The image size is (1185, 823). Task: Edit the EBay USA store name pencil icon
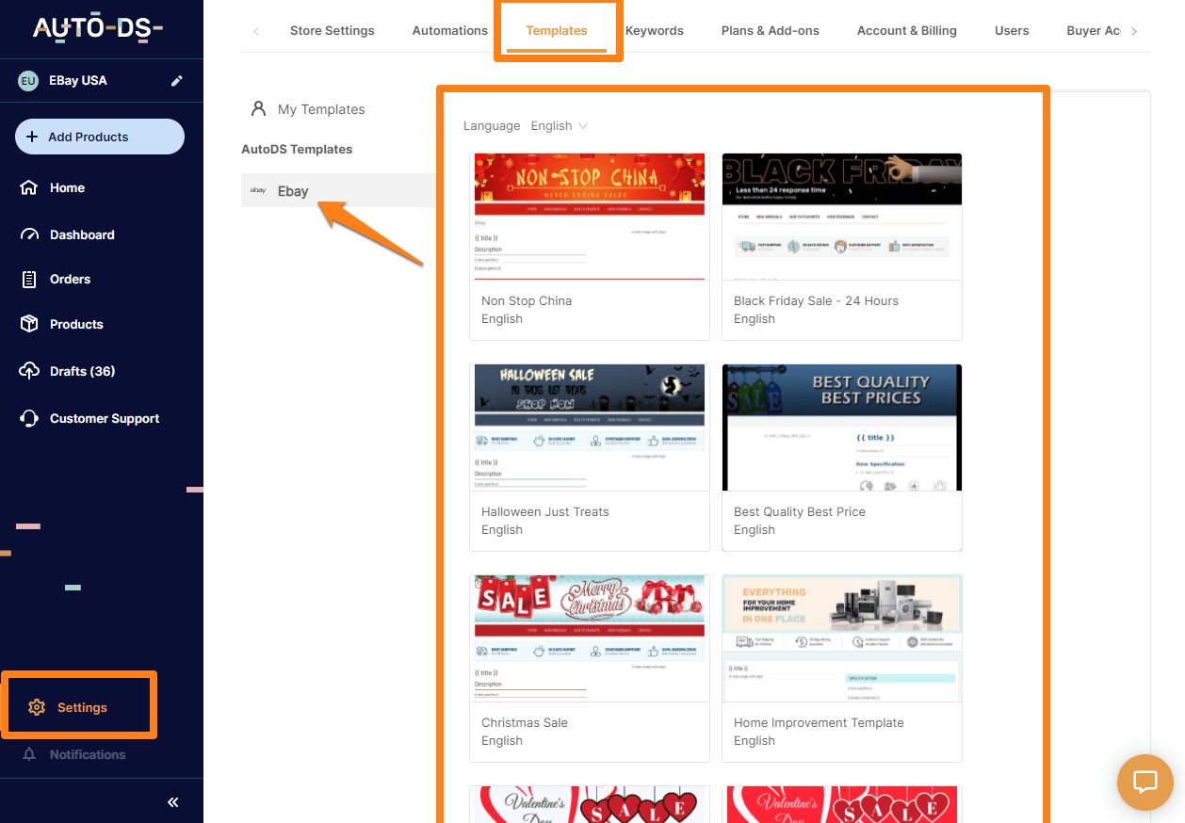coord(176,81)
